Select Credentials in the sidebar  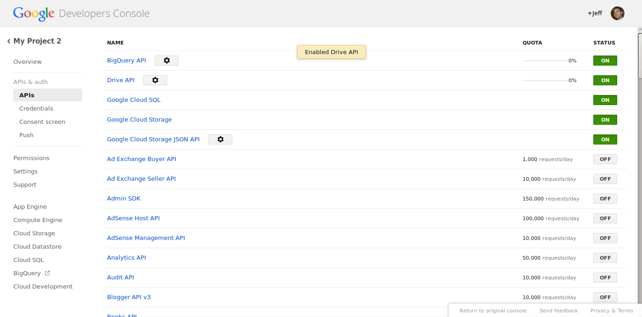36,109
